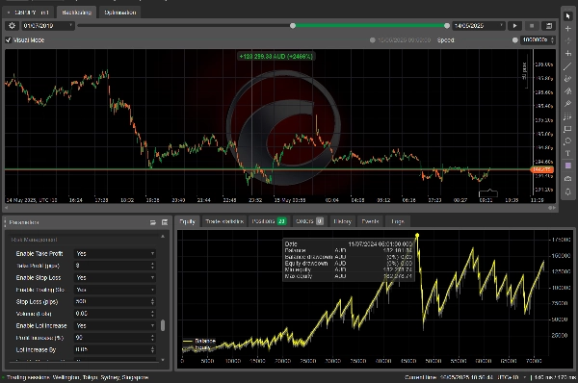Select the cursor pointer tool

(568, 15)
